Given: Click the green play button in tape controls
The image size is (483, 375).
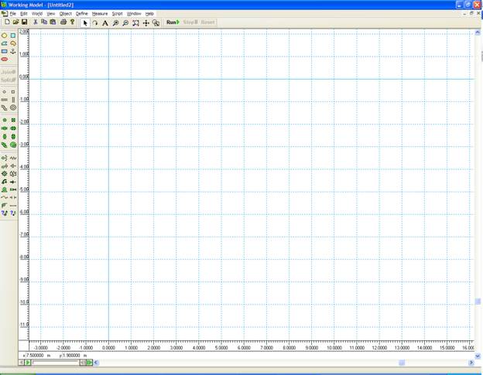Looking at the screenshot, I should pyautogui.click(x=28, y=363).
